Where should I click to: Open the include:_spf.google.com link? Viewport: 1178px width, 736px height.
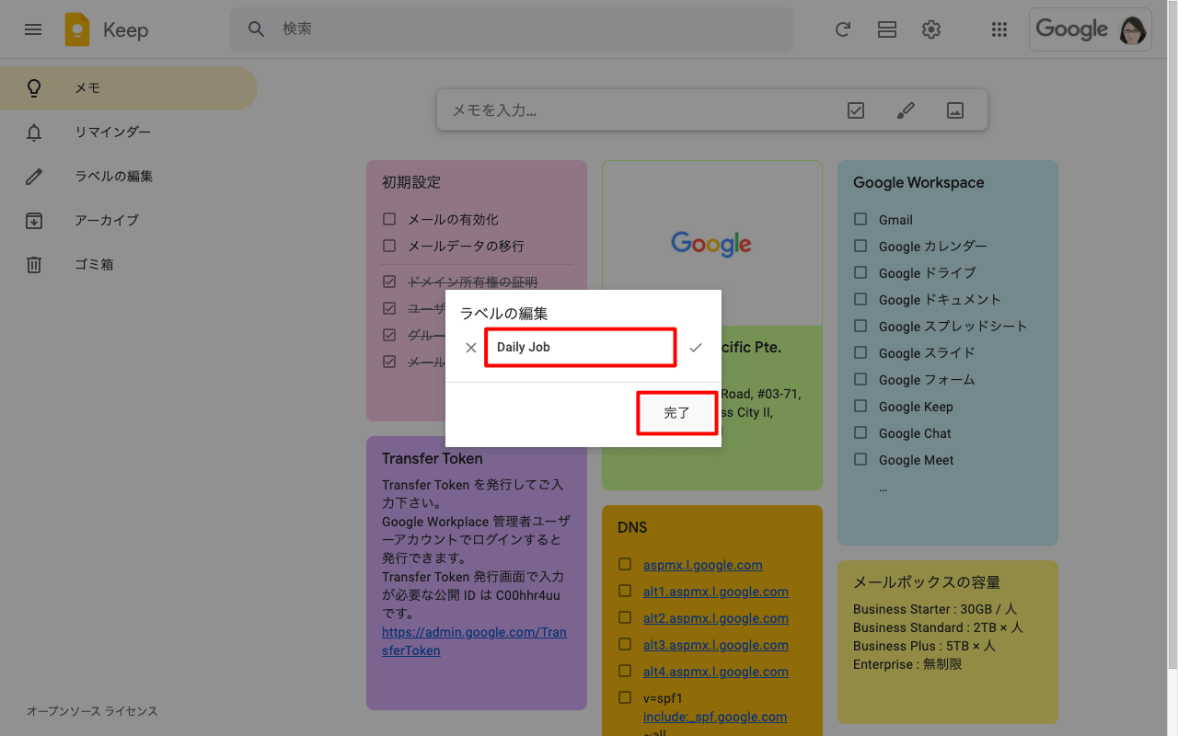(715, 717)
